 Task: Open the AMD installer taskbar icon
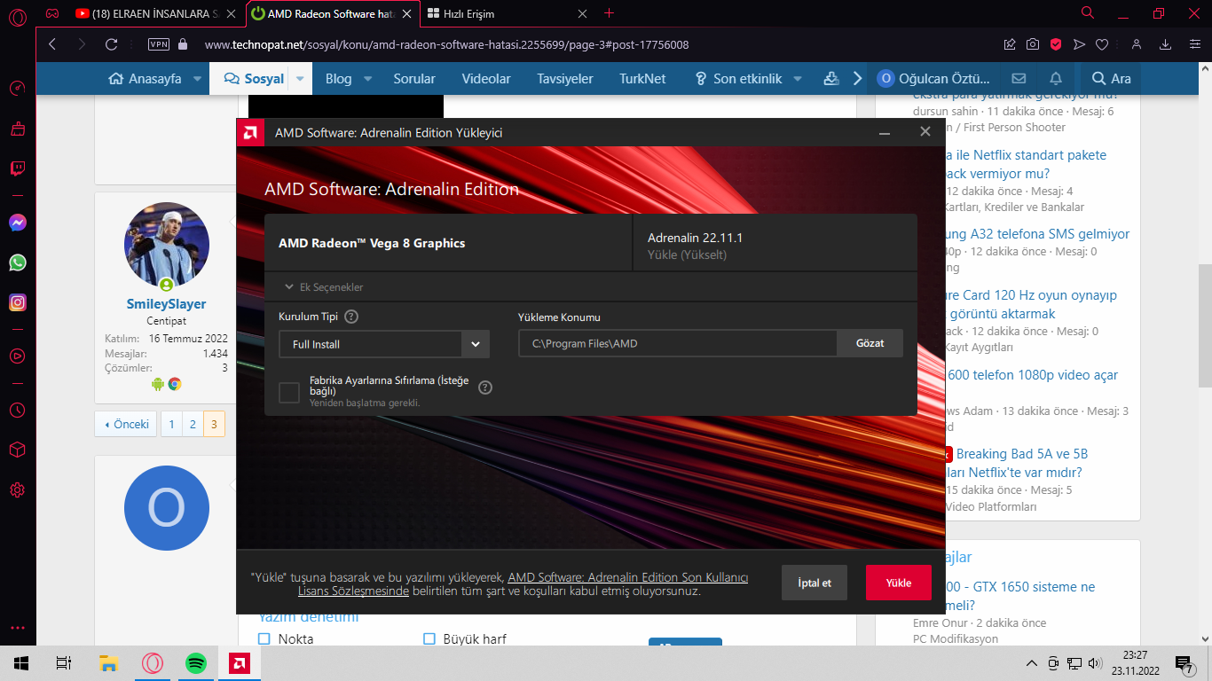(x=239, y=662)
